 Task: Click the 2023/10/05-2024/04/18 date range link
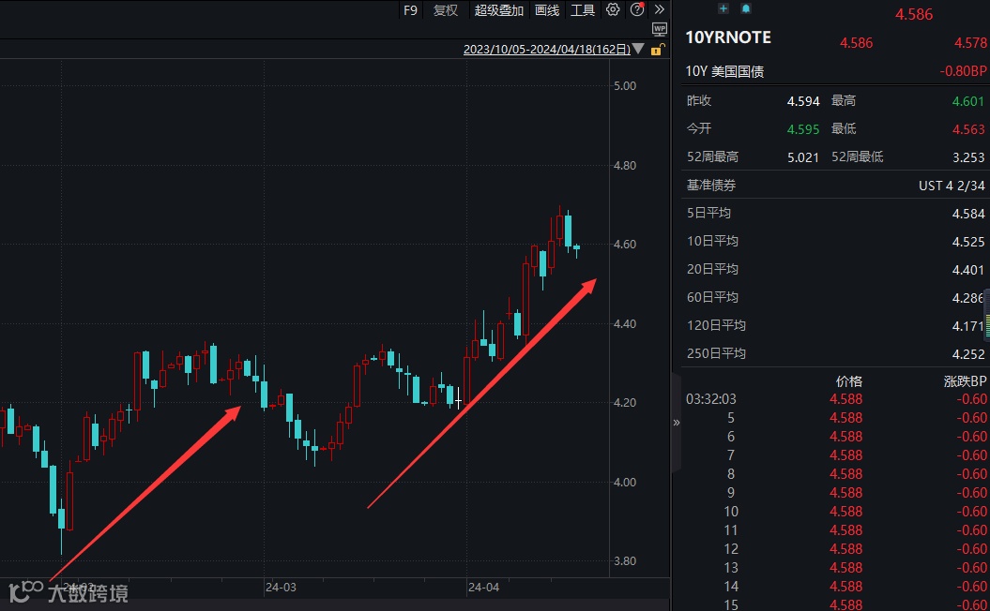pos(547,49)
